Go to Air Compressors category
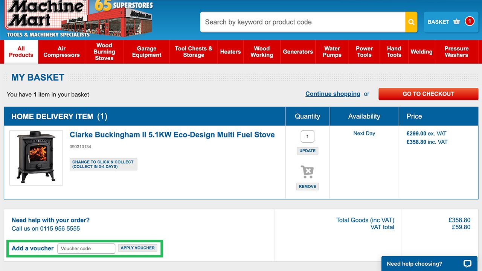 pos(62,52)
